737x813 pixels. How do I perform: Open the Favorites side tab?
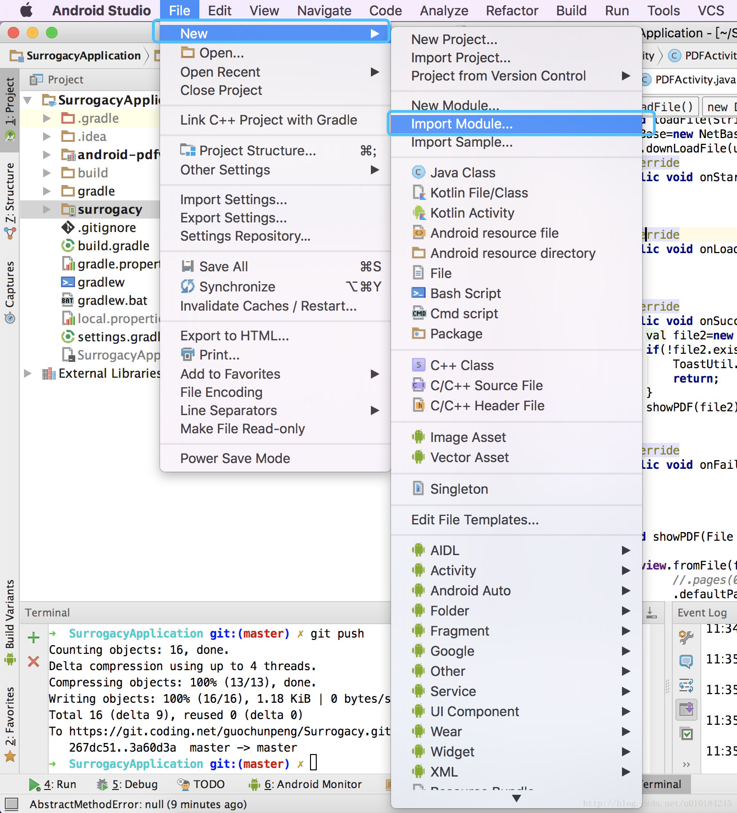click(x=10, y=724)
